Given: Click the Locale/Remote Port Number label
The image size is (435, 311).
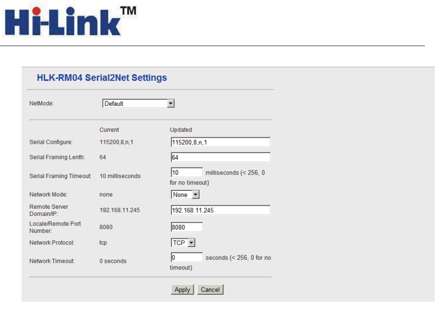Looking at the screenshot, I should (x=55, y=227).
